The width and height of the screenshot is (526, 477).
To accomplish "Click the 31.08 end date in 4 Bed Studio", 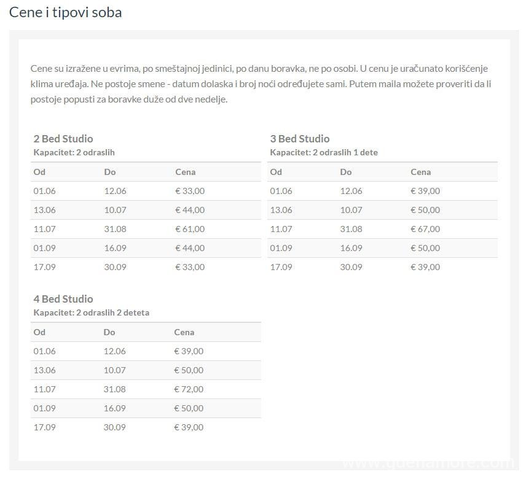I will coord(114,389).
